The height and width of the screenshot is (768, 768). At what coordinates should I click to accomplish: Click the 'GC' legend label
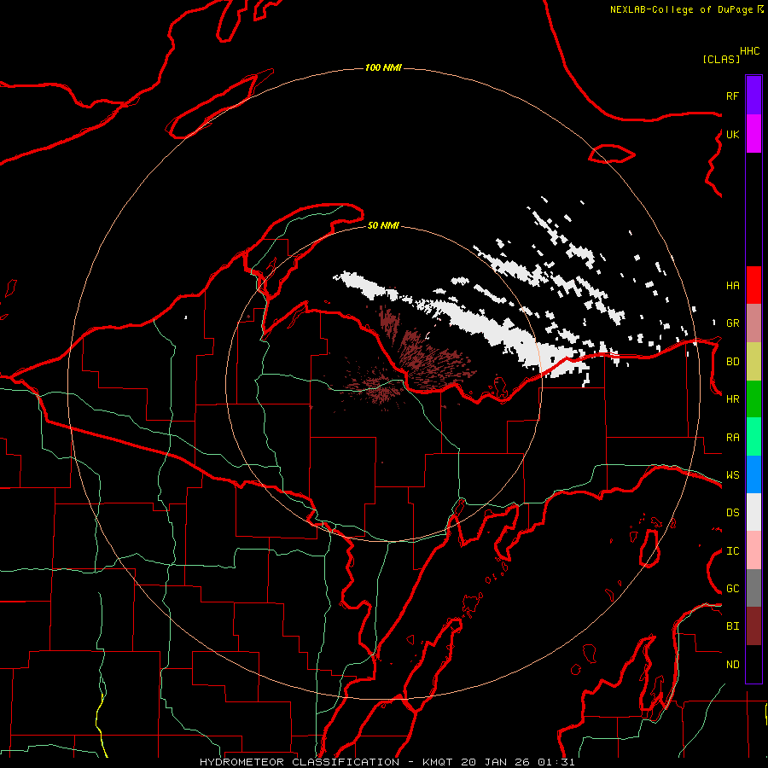[732, 589]
